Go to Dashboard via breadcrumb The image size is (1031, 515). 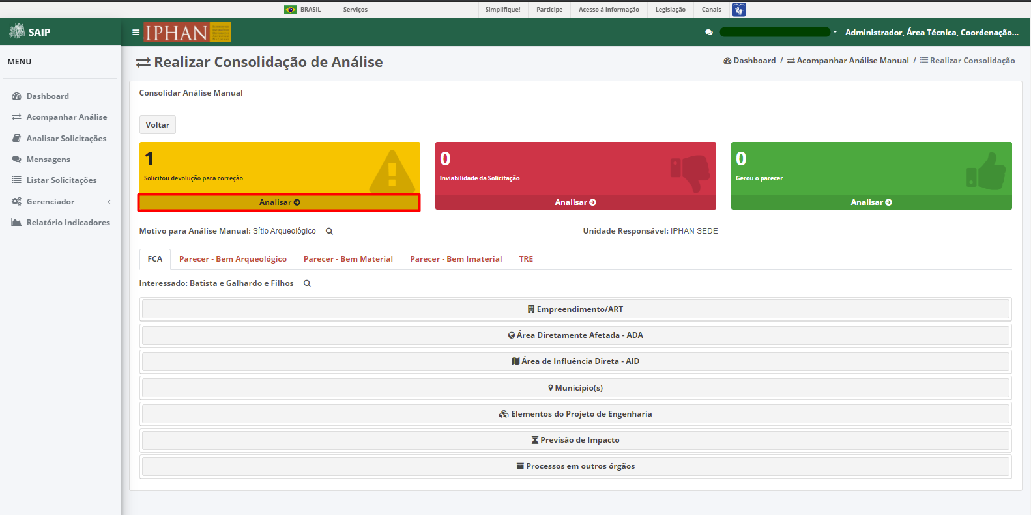pos(749,61)
